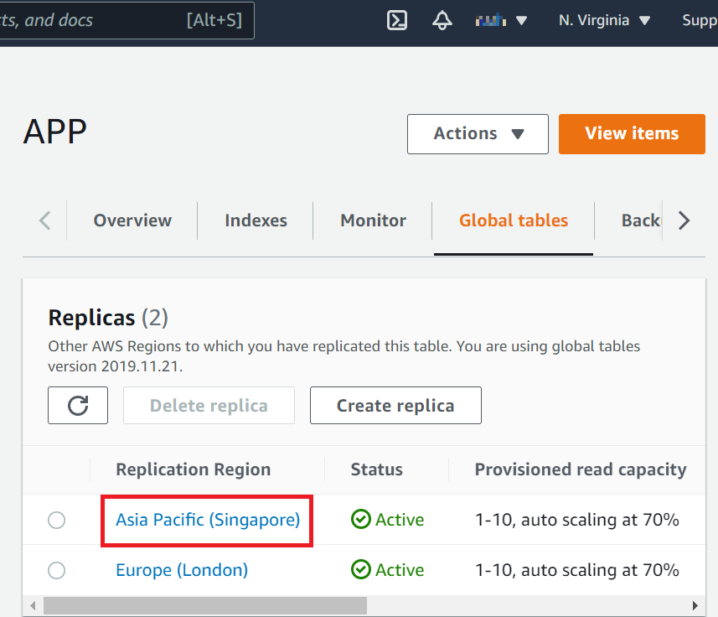Open the notifications bell

442,20
